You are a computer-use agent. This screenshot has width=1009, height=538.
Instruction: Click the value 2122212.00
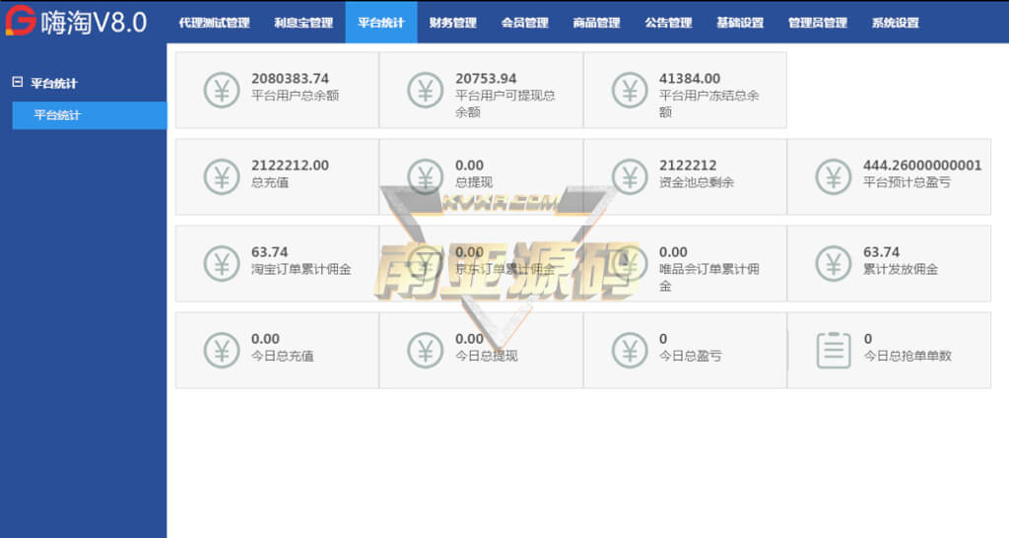(x=291, y=166)
